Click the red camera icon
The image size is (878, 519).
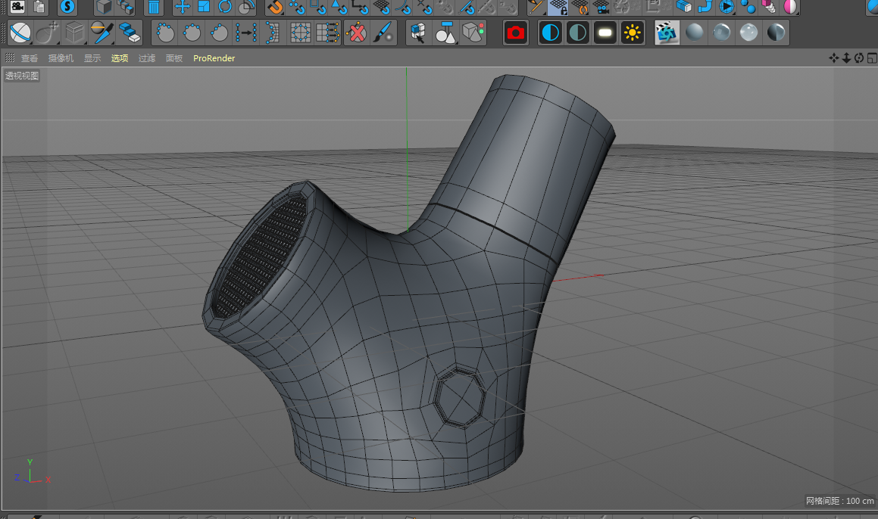coord(515,33)
